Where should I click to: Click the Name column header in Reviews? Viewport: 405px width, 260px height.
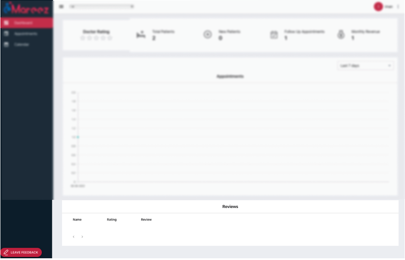tap(77, 220)
